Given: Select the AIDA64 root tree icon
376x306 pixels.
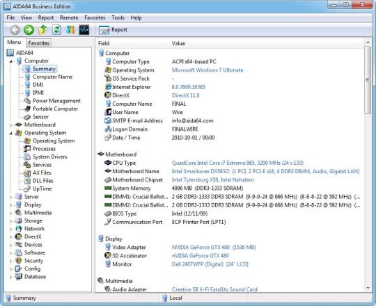Looking at the screenshot, I should pyautogui.click(x=10, y=53).
